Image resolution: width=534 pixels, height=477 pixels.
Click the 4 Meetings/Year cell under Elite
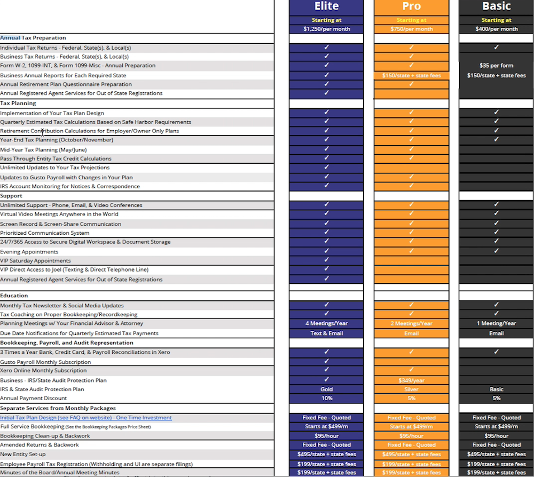pos(326,323)
